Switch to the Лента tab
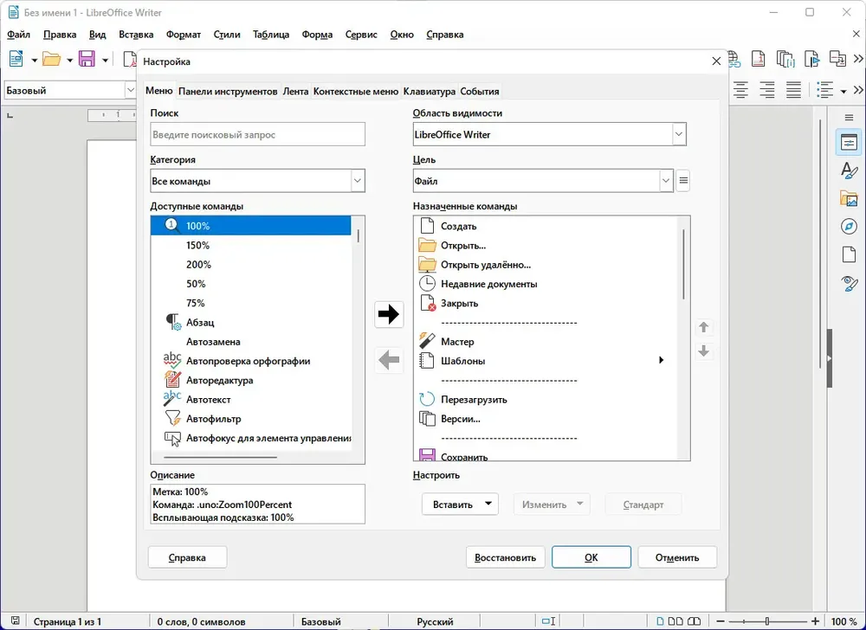 pyautogui.click(x=295, y=92)
